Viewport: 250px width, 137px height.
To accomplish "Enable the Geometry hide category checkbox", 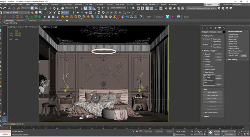I will pos(203,54).
